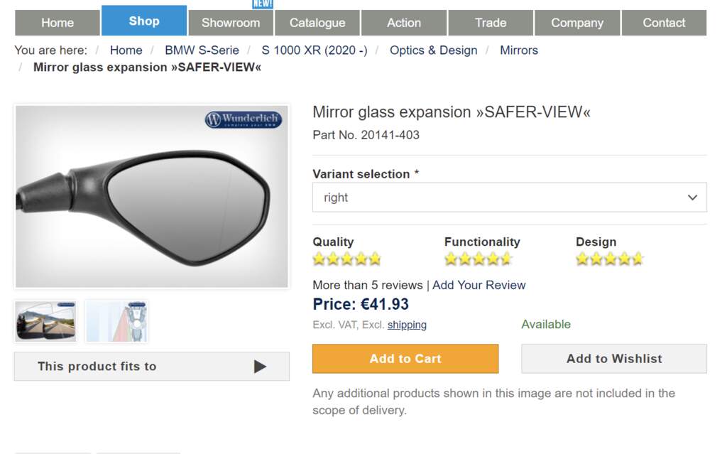Click the play arrow beside 'This product fits to'
This screenshot has width=727, height=454.
tap(260, 367)
